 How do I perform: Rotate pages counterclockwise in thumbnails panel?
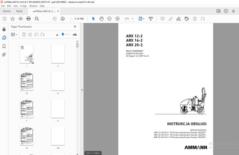[x=36, y=35]
